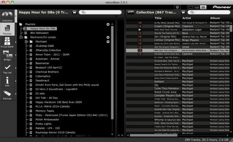The image size is (233, 142).
Task: Expand the arrow beside Collection sidebar button
Action: [16, 16]
